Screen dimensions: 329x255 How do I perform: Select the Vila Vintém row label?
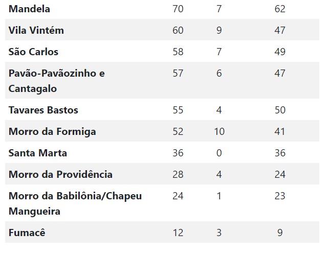pos(36,30)
